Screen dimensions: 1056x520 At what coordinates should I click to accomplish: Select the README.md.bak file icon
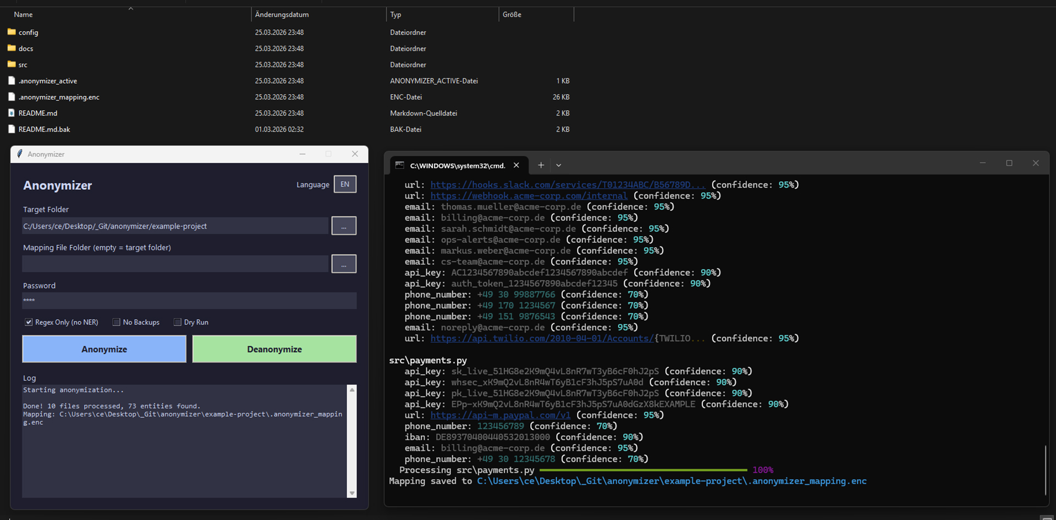[x=12, y=129]
